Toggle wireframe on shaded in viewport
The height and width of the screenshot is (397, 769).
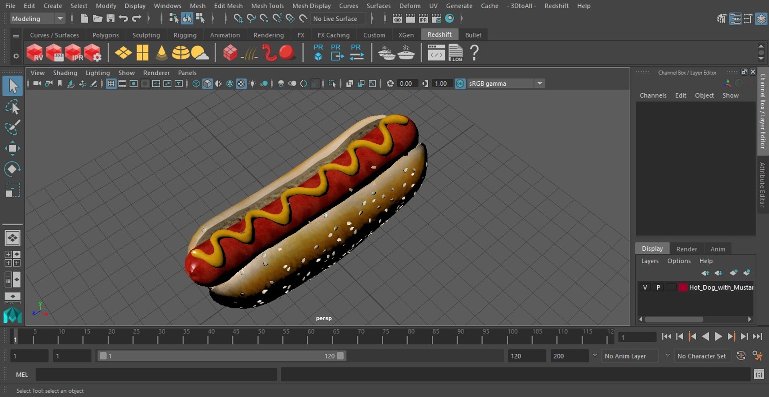[230, 84]
